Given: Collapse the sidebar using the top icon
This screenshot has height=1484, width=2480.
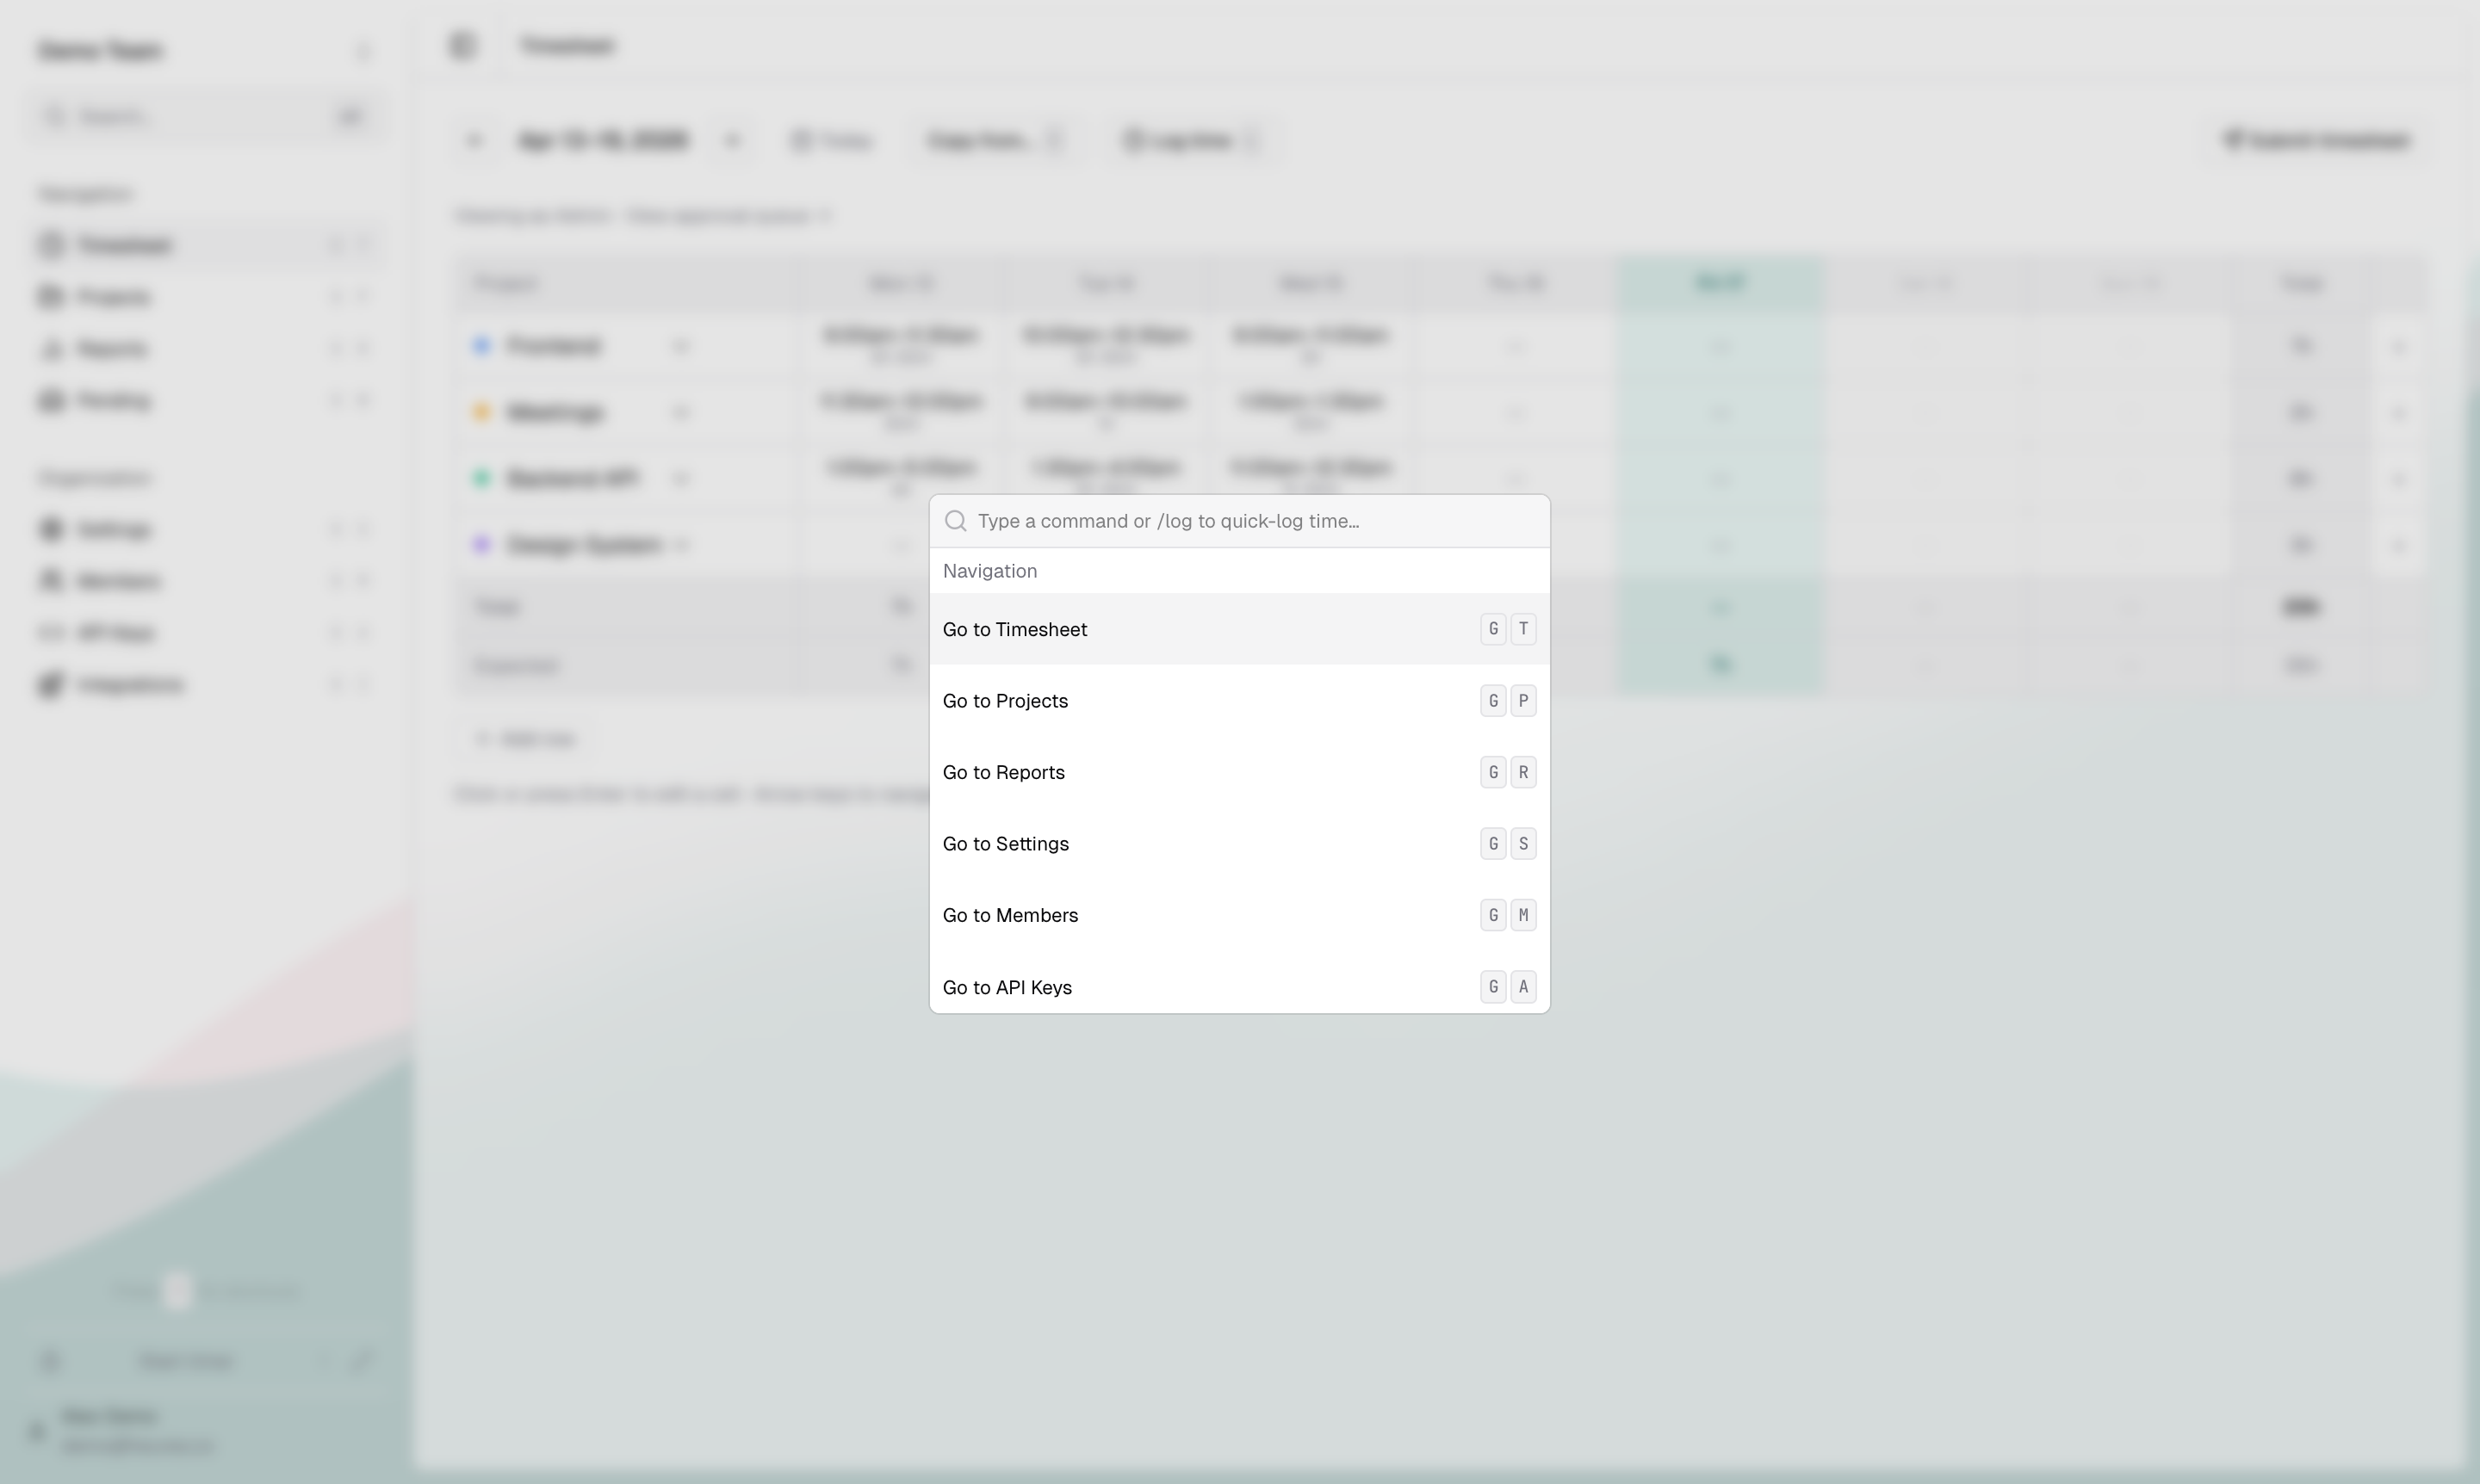Looking at the screenshot, I should (363, 51).
